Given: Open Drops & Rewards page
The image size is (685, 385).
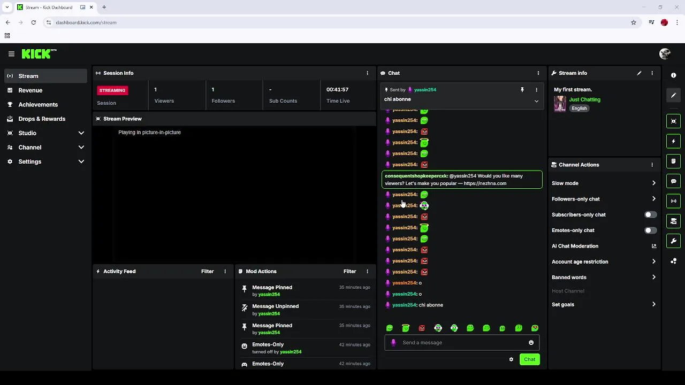Looking at the screenshot, I should [x=46, y=119].
